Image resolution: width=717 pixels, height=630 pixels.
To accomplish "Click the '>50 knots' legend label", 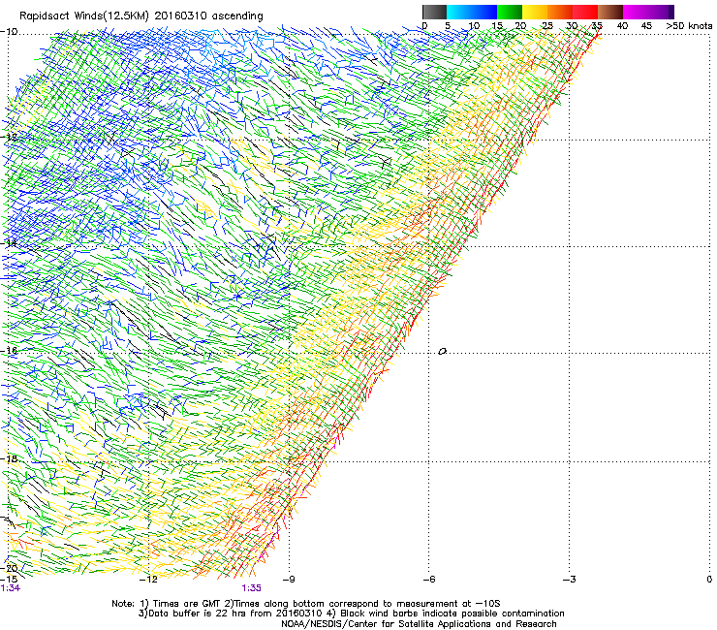I will point(689,26).
